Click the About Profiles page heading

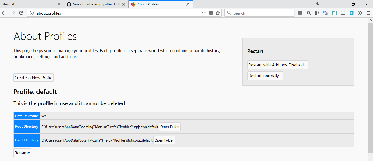pos(45,36)
